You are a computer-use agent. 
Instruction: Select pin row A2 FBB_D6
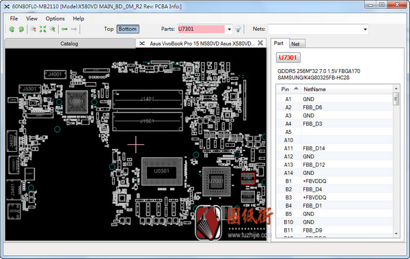335,107
